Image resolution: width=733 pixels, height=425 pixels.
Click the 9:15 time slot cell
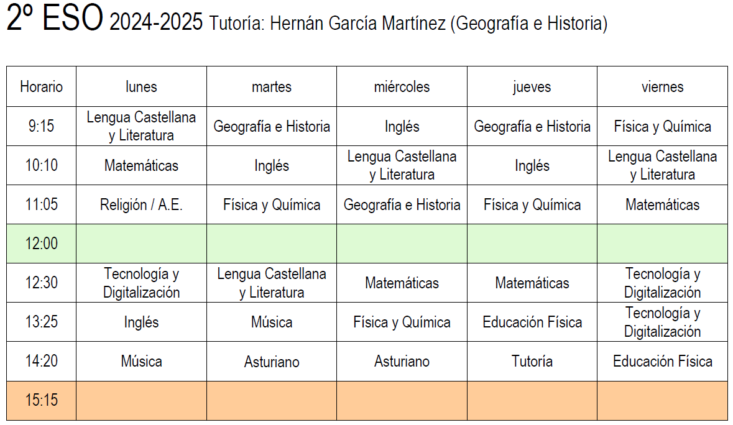point(41,127)
